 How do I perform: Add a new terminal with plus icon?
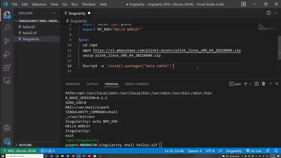point(245,84)
